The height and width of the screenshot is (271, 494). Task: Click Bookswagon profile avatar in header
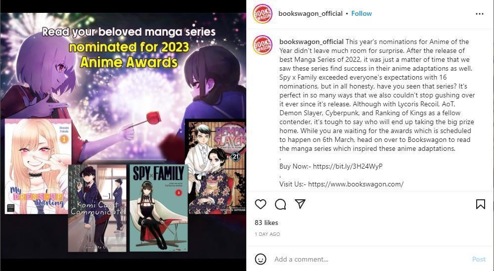[263, 13]
